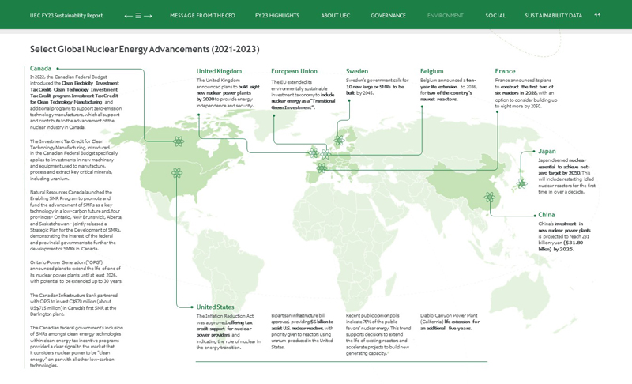Navigate to the Governance section
Screen dimensions: 632x384
click(388, 16)
